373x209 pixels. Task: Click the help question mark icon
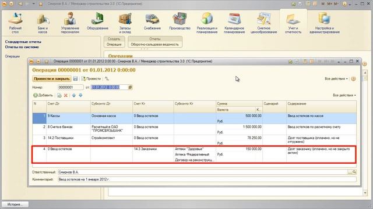354,79
